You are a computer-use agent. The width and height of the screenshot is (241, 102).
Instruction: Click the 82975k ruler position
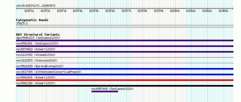pyautogui.click(x=94, y=11)
